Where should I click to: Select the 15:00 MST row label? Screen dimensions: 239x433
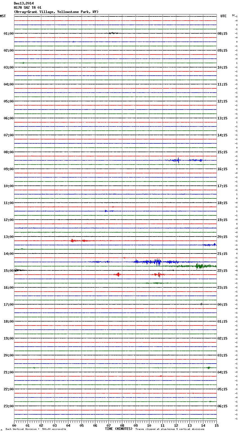coord(9,271)
